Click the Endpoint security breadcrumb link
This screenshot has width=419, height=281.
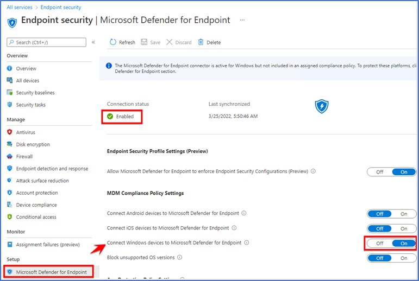pyautogui.click(x=61, y=7)
